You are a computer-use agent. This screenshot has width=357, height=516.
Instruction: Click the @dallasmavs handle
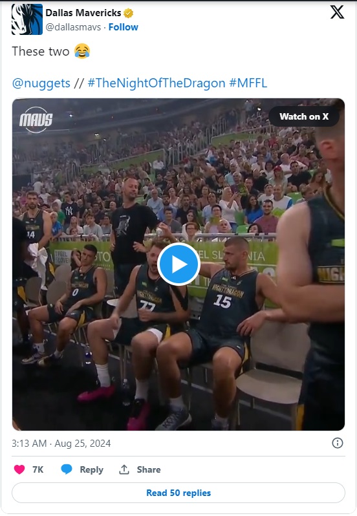pos(73,27)
